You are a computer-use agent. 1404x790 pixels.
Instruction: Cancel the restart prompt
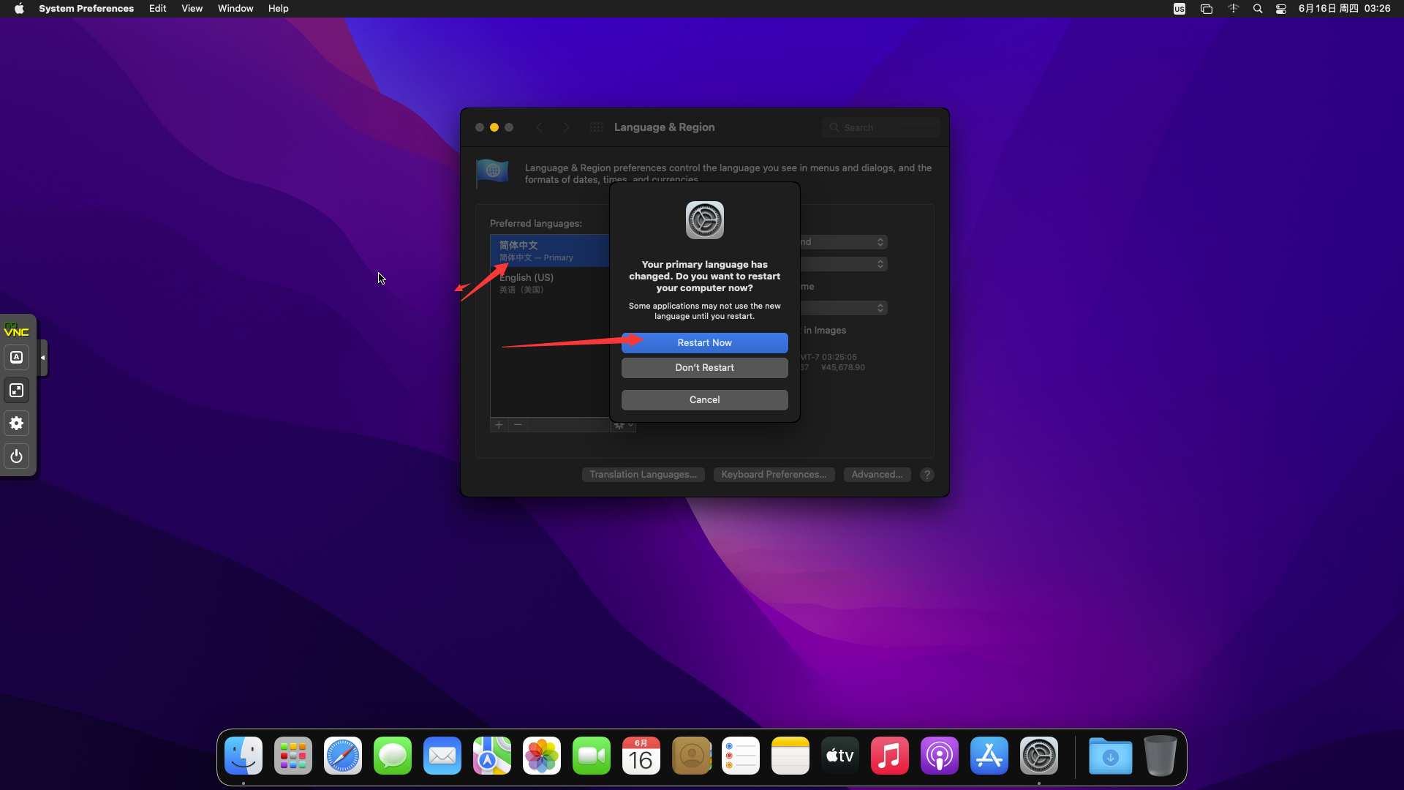pos(704,400)
